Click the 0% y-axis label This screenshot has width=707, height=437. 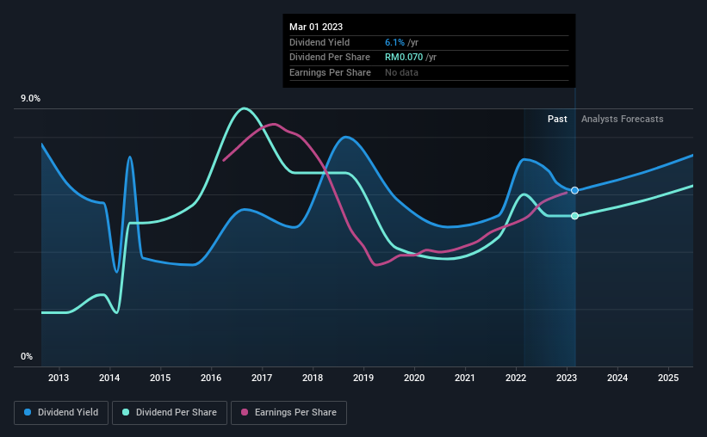(27, 356)
